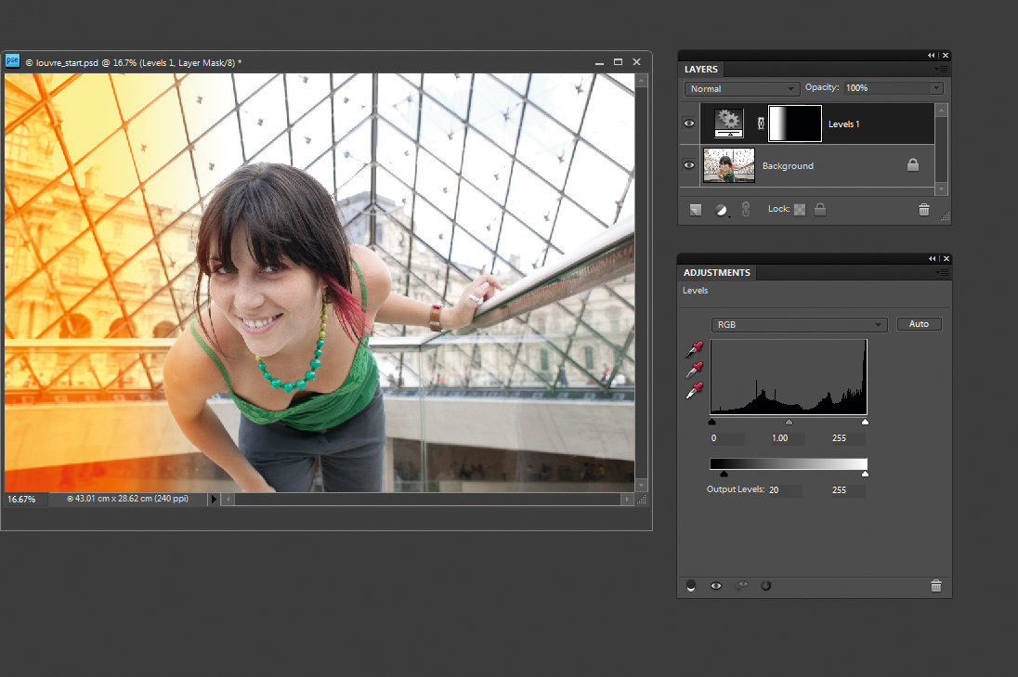
Task: Close the louvre_start.psd document window
Action: coord(637,62)
